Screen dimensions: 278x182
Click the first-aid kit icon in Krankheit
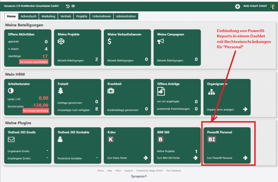point(111,91)
